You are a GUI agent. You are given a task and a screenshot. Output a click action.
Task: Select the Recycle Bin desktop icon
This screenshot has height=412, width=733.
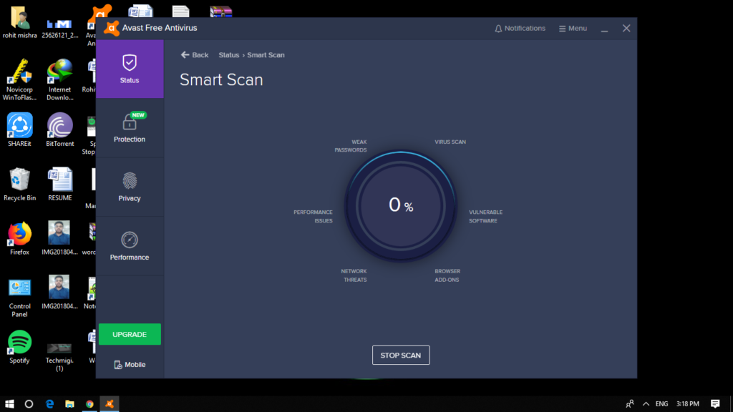pos(19,184)
